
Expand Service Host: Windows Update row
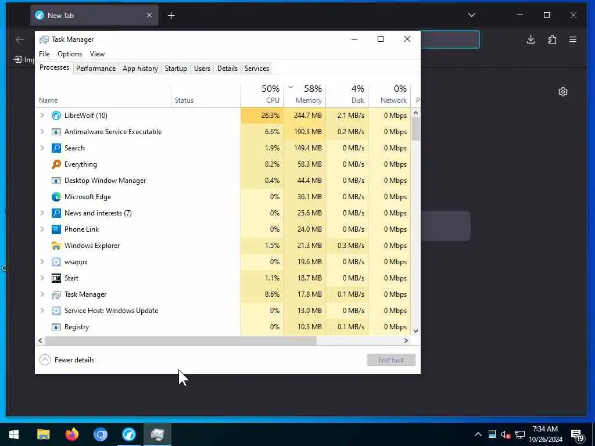pyautogui.click(x=42, y=311)
